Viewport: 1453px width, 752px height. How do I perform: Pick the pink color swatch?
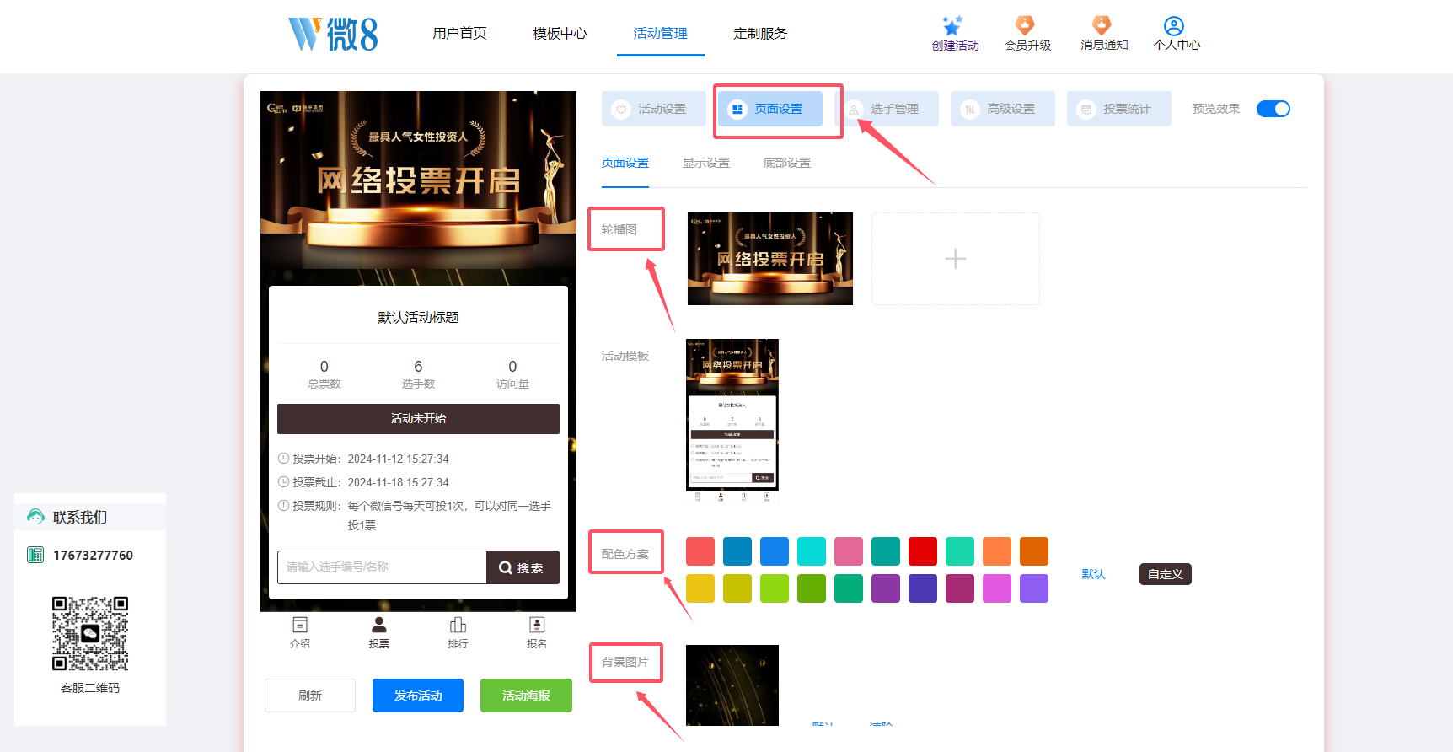(x=849, y=551)
